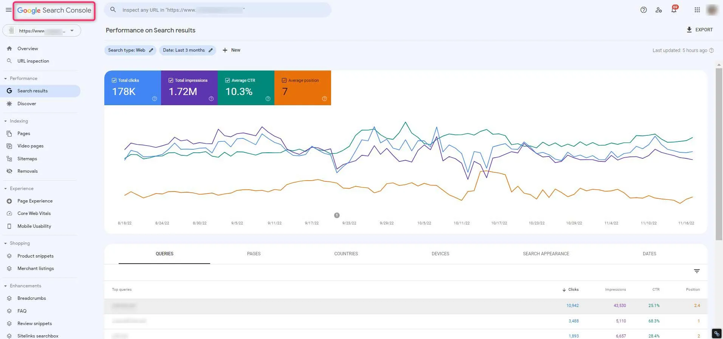Open the table filter rows icon

point(697,271)
